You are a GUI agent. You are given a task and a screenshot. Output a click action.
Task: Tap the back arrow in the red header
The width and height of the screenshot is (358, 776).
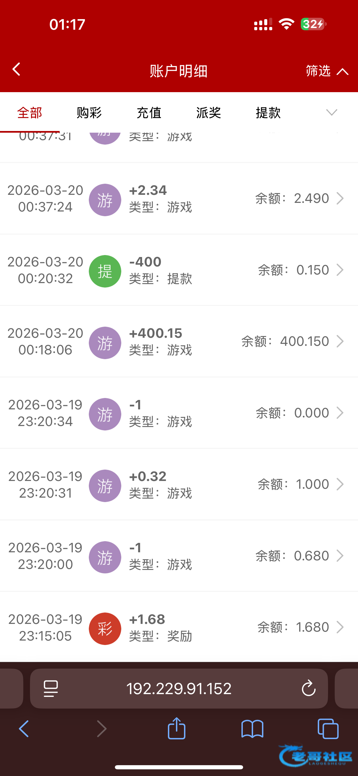coord(16,69)
